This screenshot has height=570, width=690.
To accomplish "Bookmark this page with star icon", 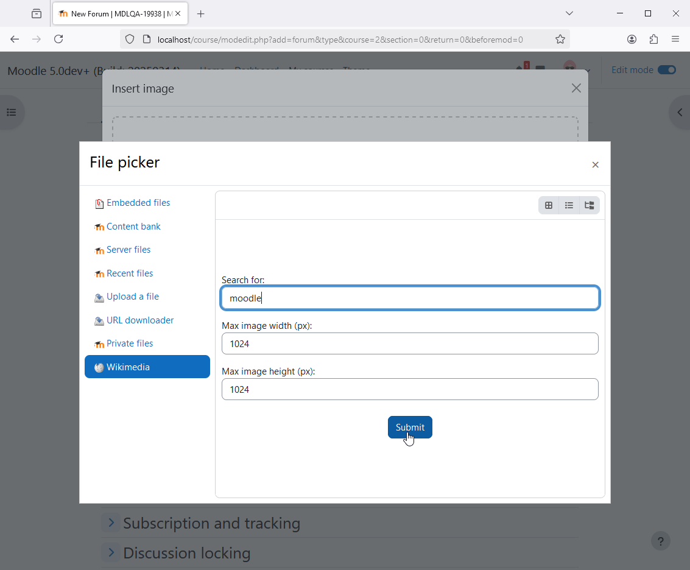I will (560, 39).
